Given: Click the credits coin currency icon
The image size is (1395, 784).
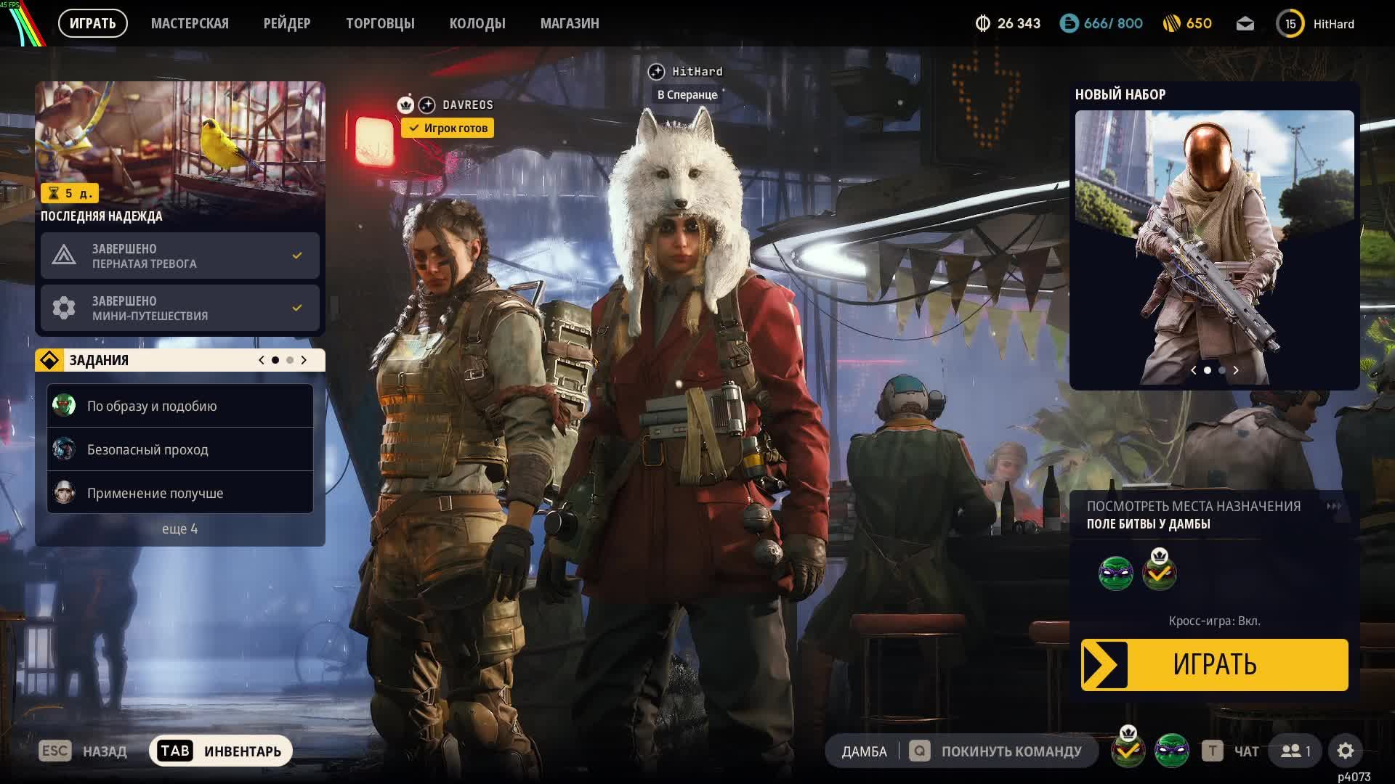Looking at the screenshot, I should (982, 24).
